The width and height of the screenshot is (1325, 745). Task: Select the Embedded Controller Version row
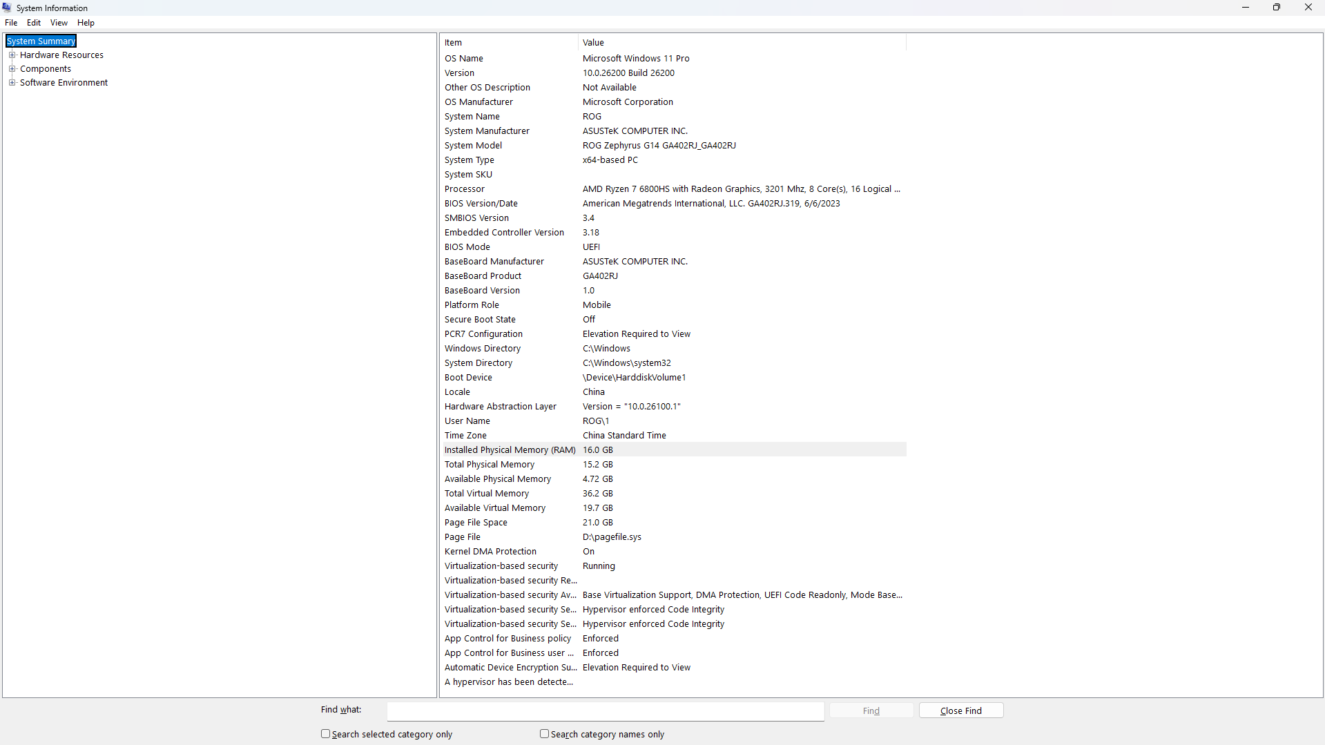point(673,233)
